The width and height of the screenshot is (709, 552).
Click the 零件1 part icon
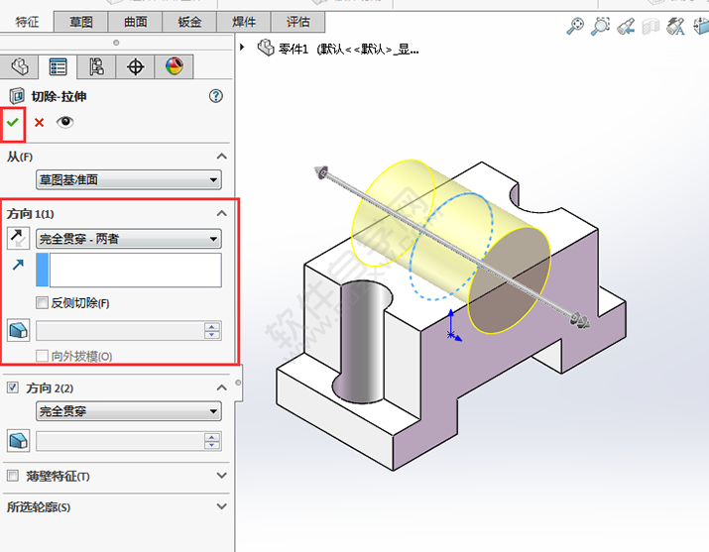(266, 48)
